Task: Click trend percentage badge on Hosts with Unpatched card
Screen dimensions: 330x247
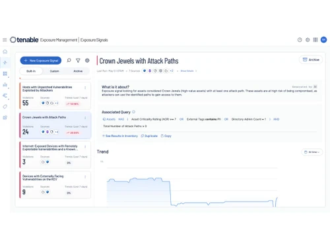Action: click(73, 104)
